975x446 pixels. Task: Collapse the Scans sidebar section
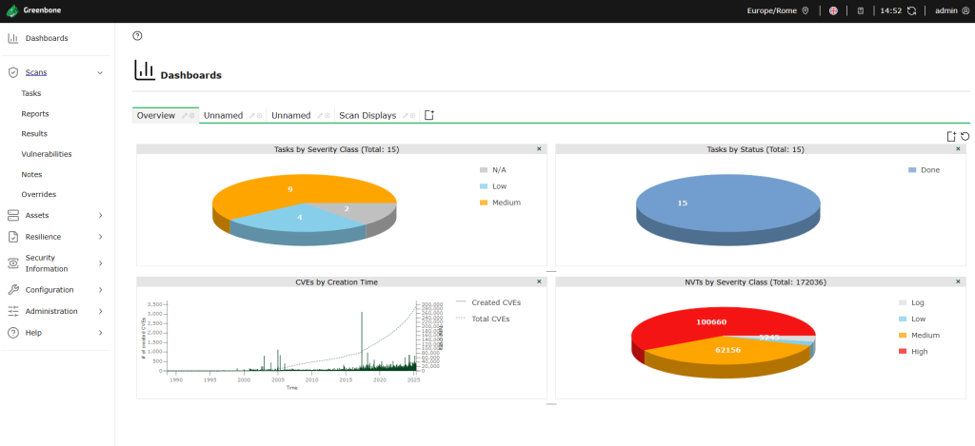100,72
